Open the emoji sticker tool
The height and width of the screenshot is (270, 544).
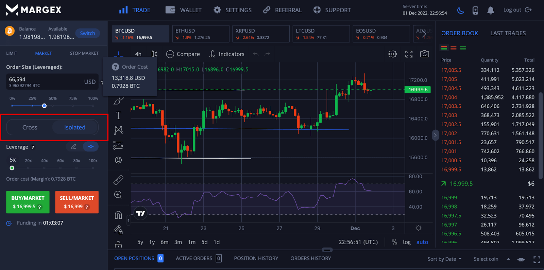pyautogui.click(x=118, y=160)
